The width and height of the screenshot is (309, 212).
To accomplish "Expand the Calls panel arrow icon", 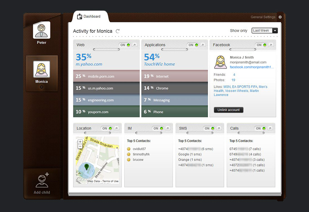I will [x=270, y=128].
